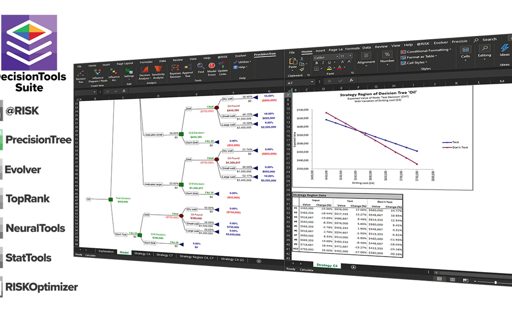Click the Name Box showing A7
The image size is (512, 320).
(x=300, y=83)
